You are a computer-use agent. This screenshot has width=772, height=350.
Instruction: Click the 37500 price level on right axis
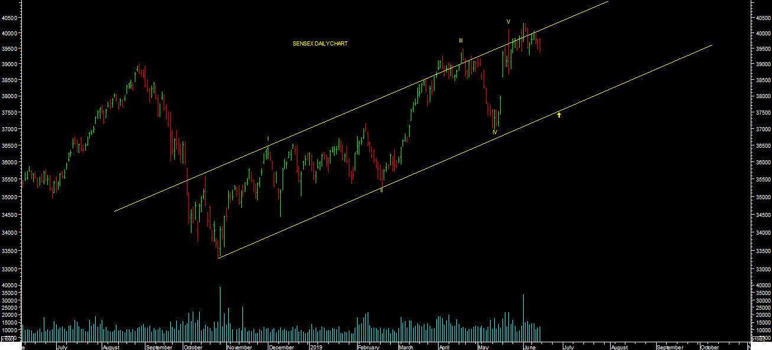tap(760, 113)
